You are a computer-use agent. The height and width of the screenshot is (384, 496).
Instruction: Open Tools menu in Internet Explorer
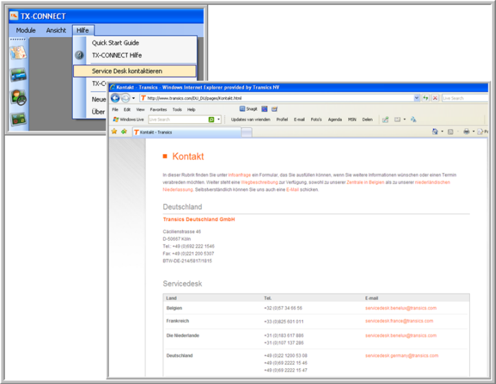(177, 110)
